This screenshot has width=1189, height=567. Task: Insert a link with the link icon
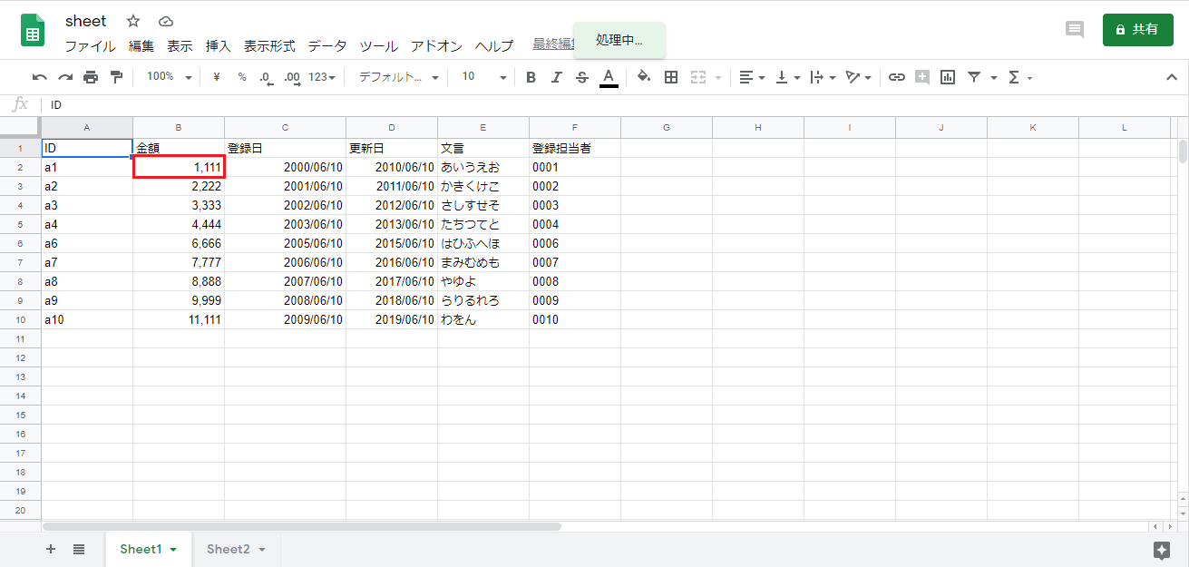point(897,77)
